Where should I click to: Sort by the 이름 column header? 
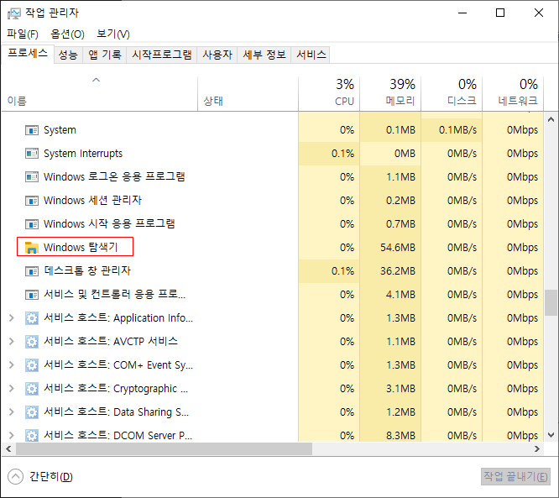99,93
